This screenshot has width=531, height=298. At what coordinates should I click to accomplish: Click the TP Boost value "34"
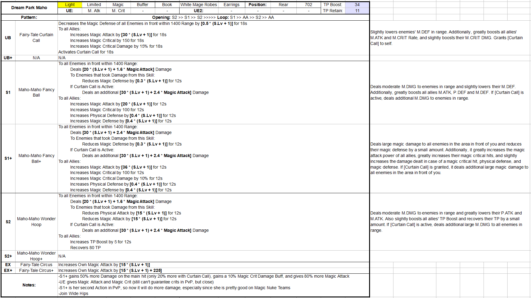[x=357, y=5]
